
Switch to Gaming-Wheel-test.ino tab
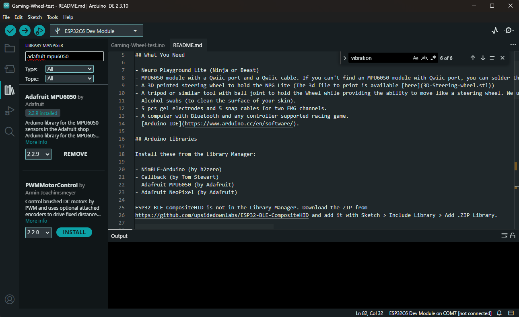click(x=138, y=45)
